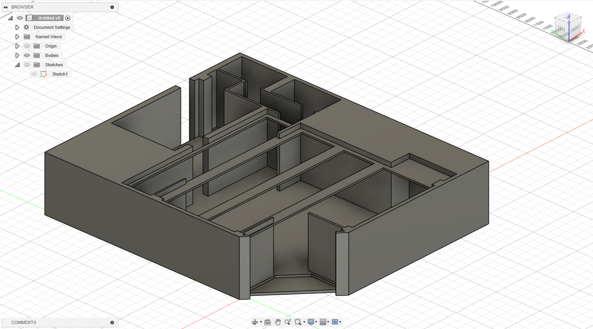The width and height of the screenshot is (593, 329).
Task: Expand the Grid and Snaps dropdown arrow
Action: click(x=328, y=322)
